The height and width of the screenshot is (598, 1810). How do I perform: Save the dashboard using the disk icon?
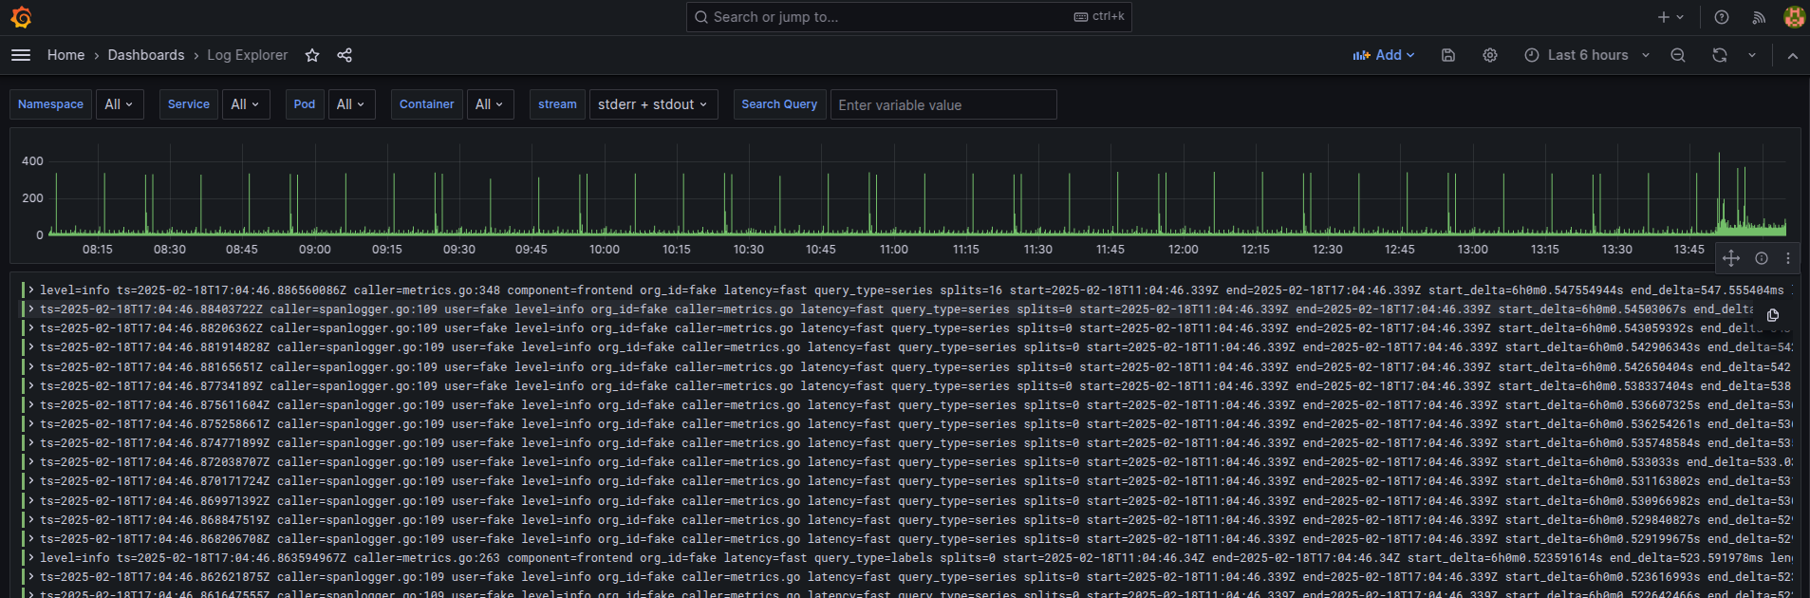click(x=1448, y=55)
